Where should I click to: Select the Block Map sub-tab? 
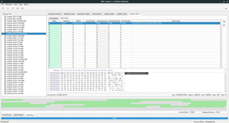pyautogui.click(x=64, y=18)
